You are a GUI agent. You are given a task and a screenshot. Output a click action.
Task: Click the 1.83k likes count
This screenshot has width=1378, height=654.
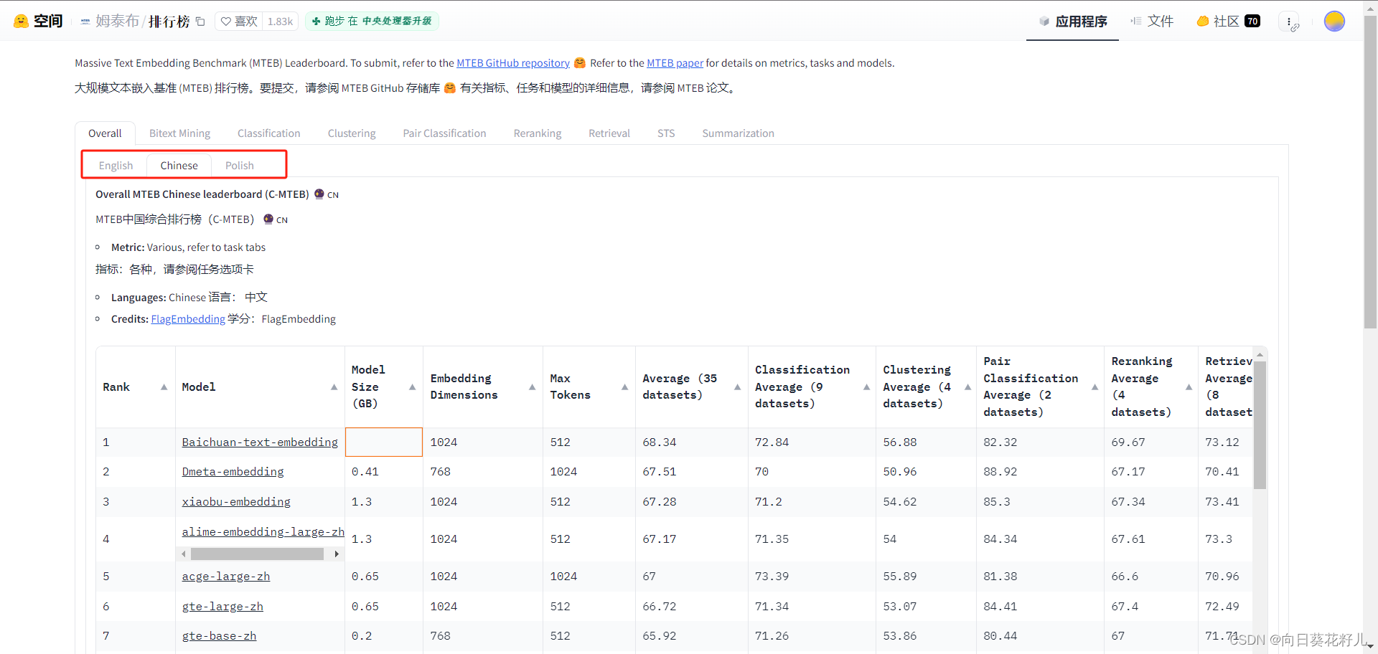pyautogui.click(x=280, y=22)
